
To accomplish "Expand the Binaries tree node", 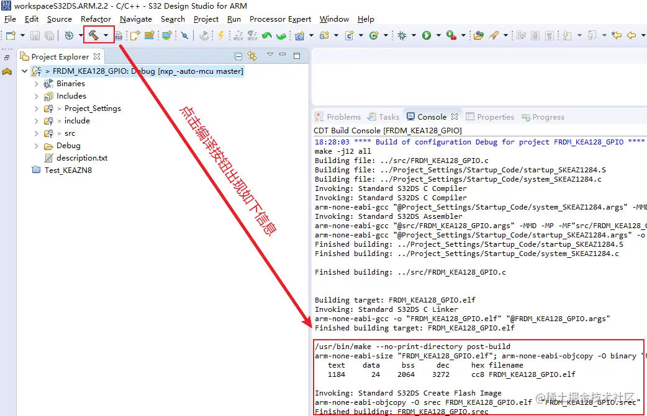I will pyautogui.click(x=36, y=84).
